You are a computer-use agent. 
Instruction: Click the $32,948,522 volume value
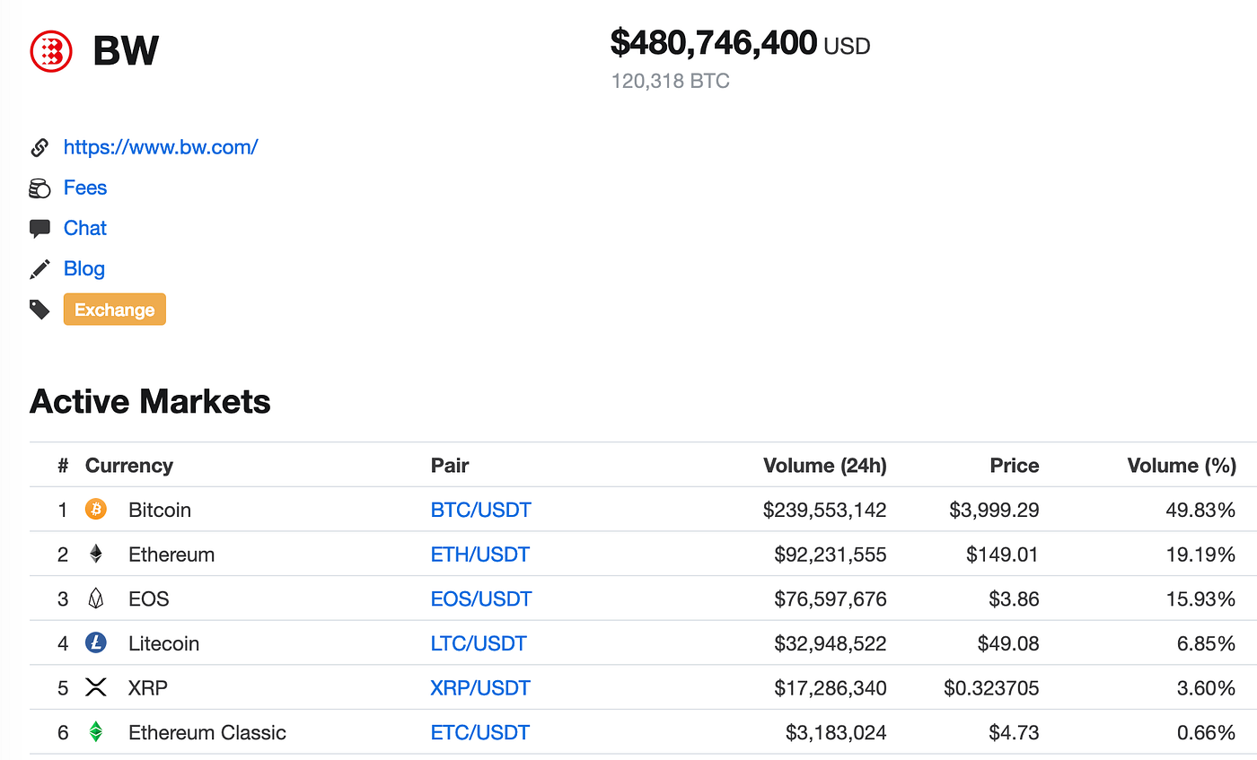(x=831, y=643)
